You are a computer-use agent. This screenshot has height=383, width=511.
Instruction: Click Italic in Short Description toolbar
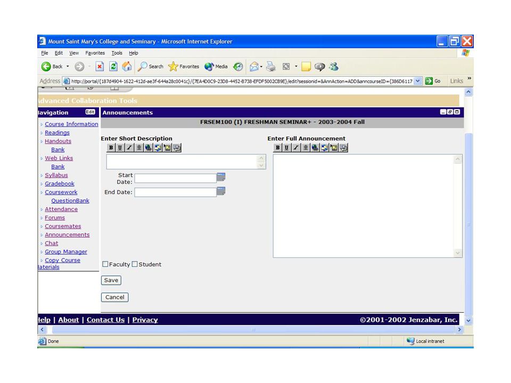click(x=129, y=147)
